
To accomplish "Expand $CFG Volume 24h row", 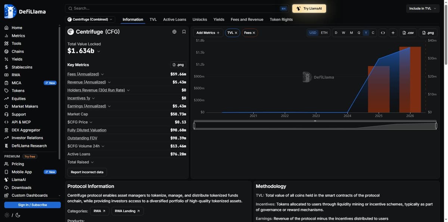I will pyautogui.click(x=103, y=146).
